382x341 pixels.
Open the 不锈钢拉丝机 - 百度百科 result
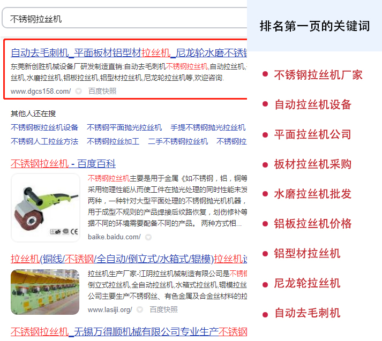click(x=63, y=164)
